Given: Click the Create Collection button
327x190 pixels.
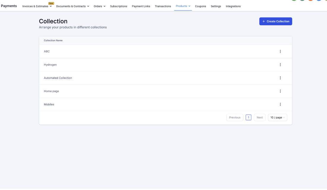Looking at the screenshot, I should [276, 21].
